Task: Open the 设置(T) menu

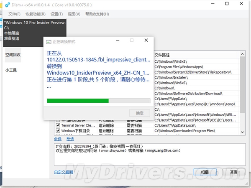Action: (x=56, y=14)
